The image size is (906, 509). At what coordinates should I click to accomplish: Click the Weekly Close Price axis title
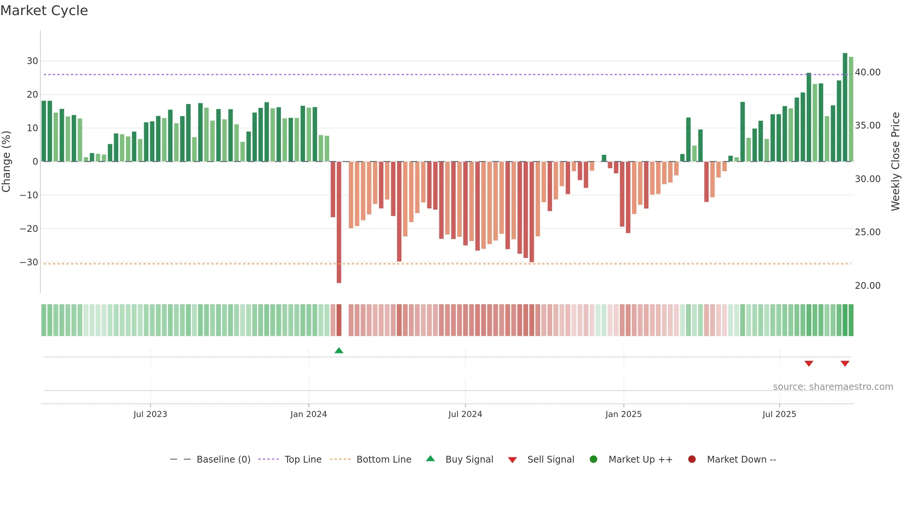click(x=895, y=161)
